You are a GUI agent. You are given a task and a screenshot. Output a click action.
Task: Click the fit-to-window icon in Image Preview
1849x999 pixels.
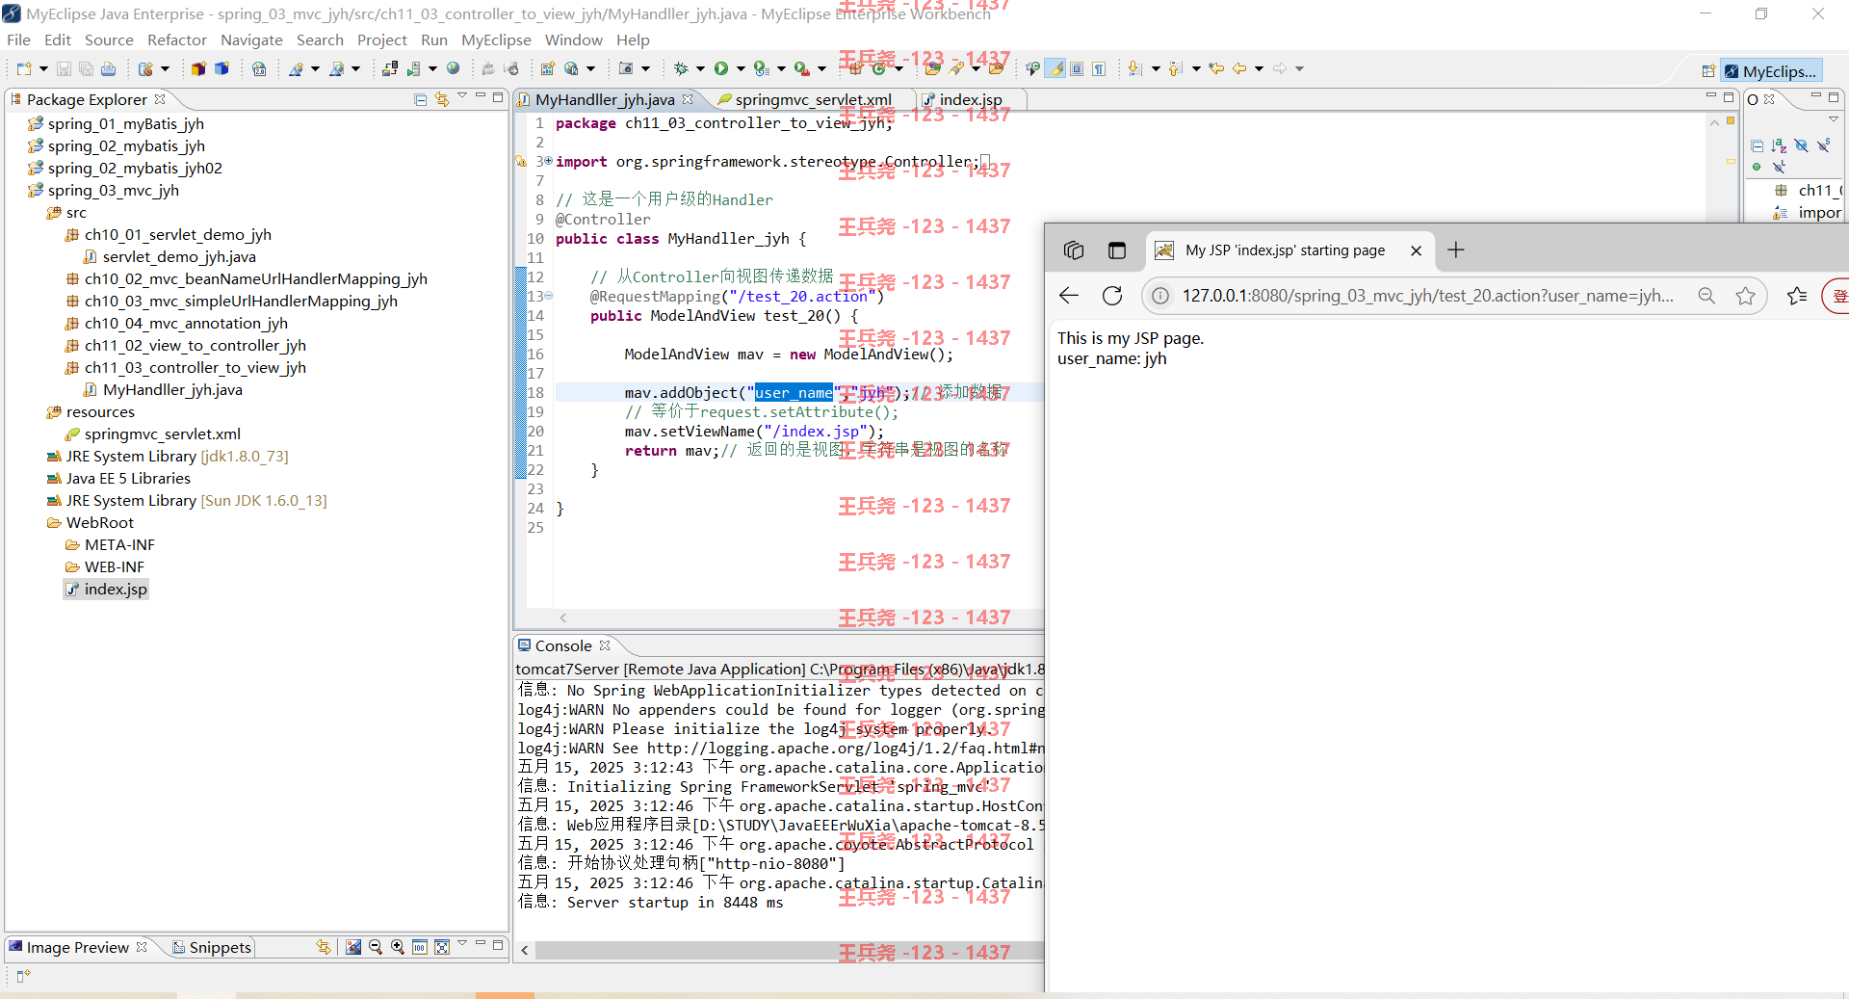[x=442, y=947]
